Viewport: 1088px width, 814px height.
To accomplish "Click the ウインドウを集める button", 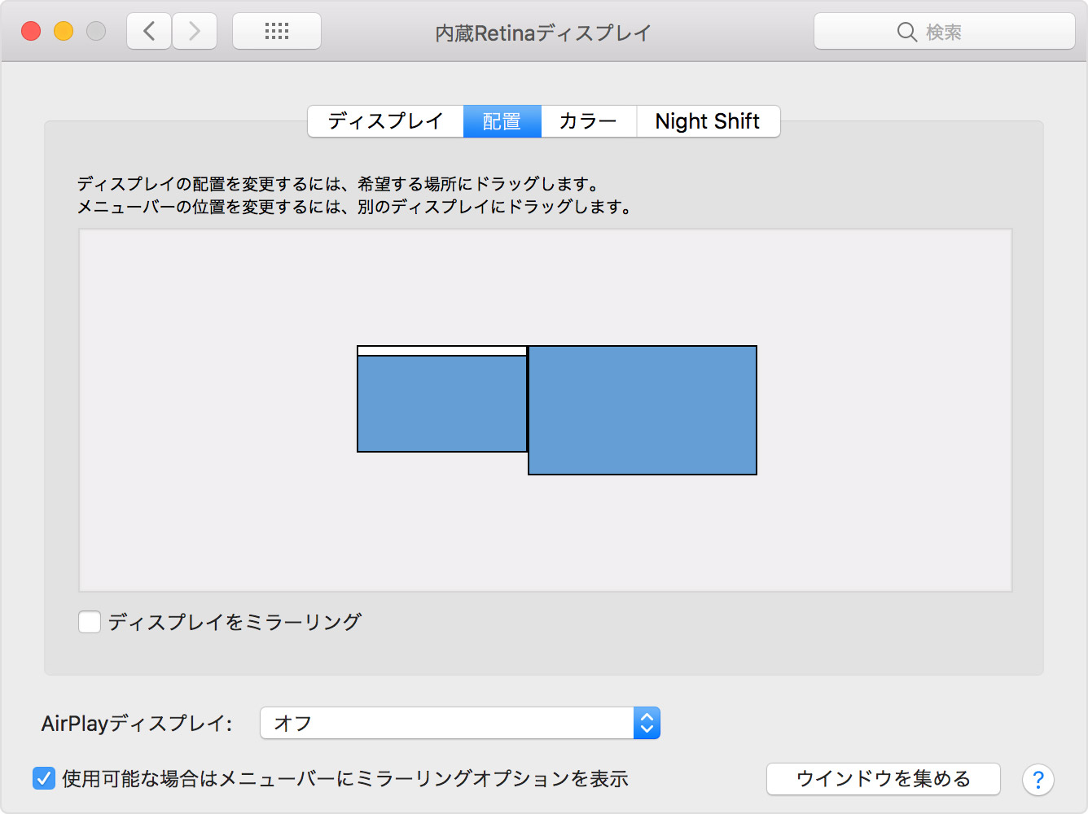I will point(884,779).
